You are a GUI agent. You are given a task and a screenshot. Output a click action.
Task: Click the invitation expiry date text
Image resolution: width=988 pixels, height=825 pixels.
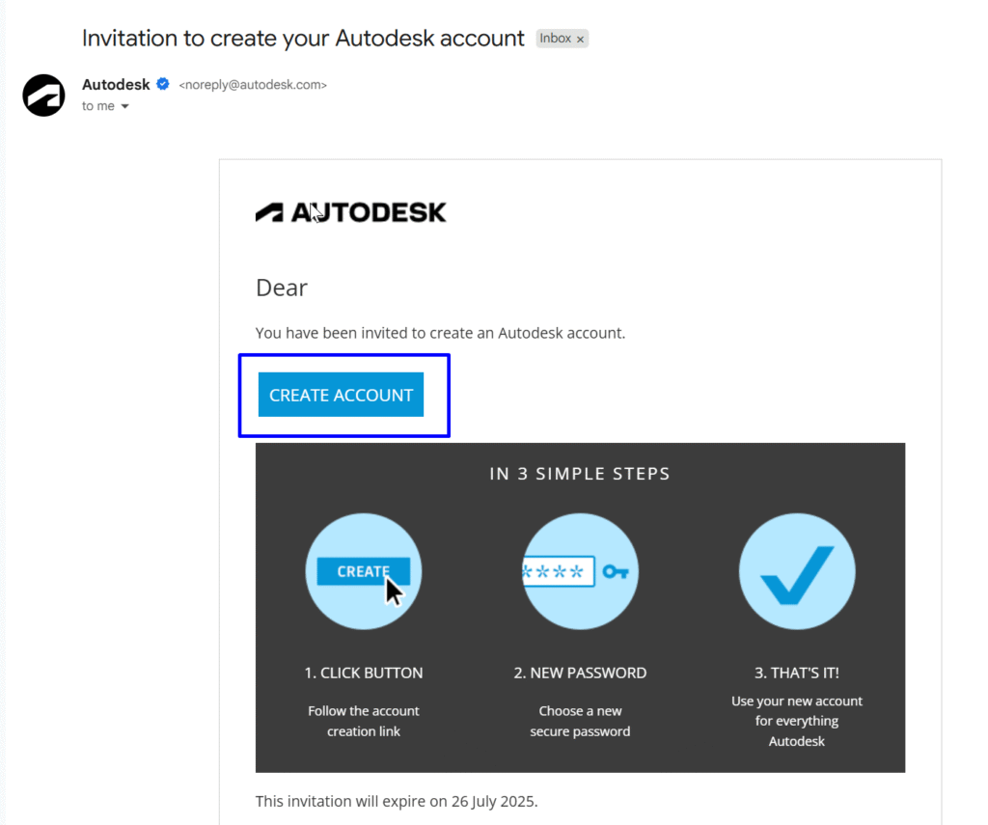tap(397, 802)
